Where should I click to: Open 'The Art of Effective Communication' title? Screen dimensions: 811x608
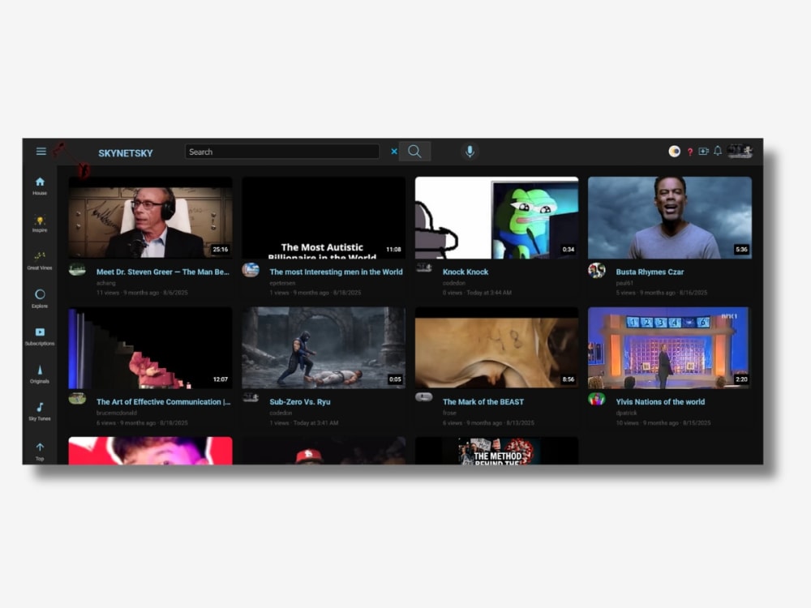[x=164, y=402]
